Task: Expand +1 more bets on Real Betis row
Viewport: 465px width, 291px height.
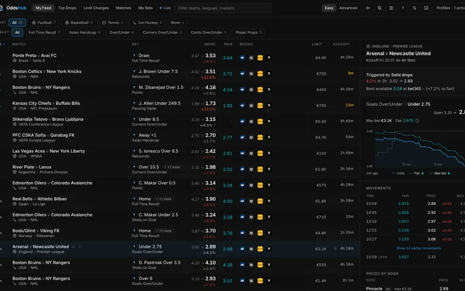Action: click(x=163, y=199)
